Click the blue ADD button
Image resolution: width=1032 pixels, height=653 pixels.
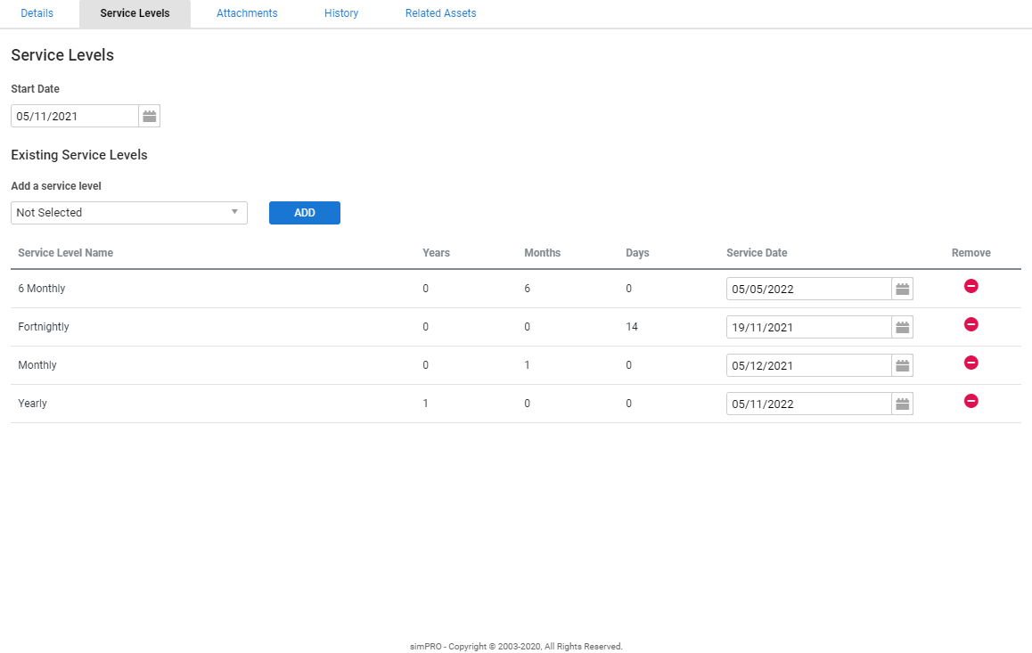pos(305,212)
